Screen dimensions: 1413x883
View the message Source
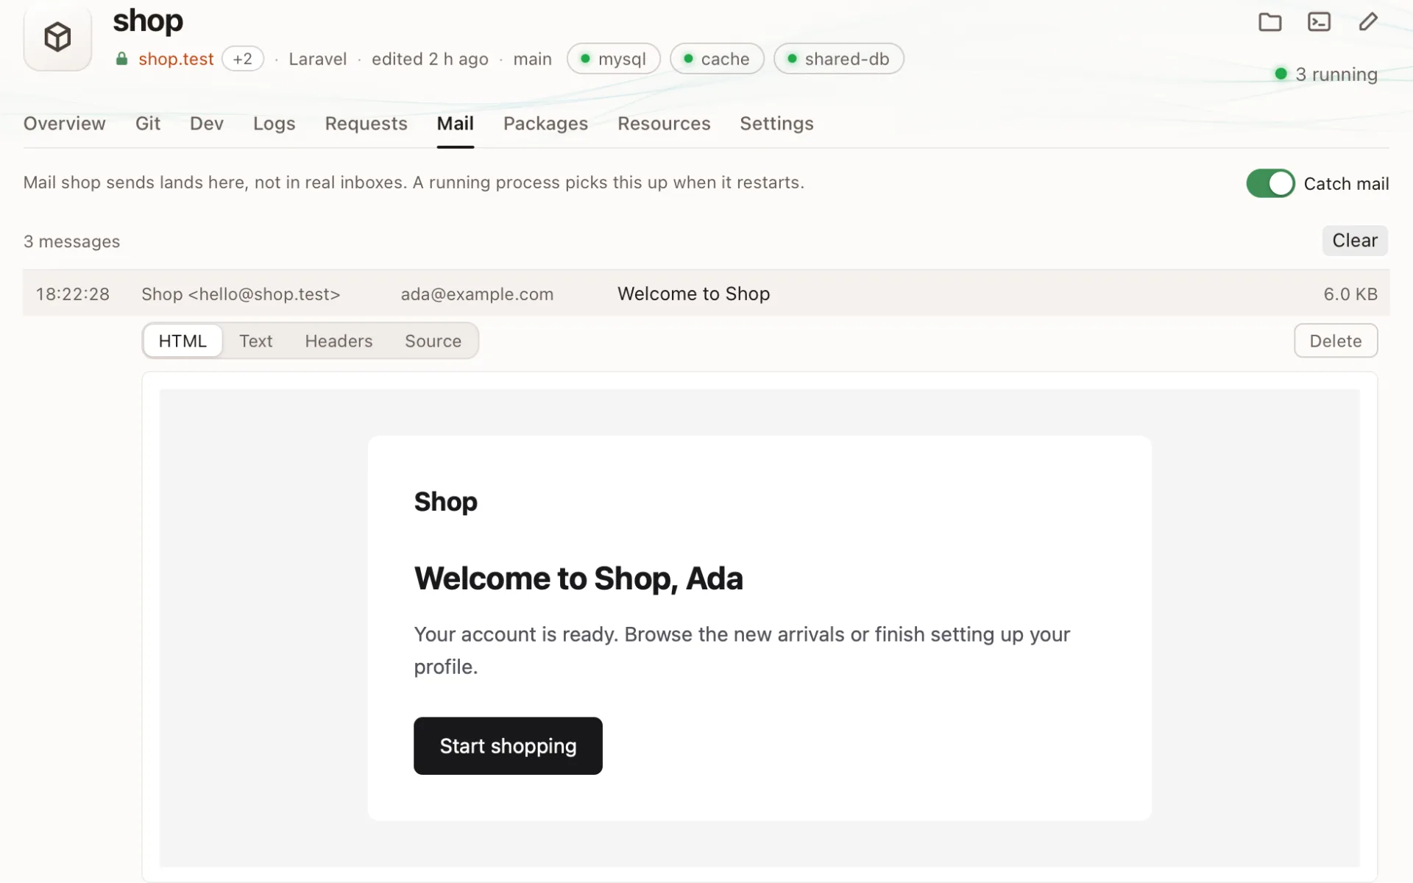pos(433,341)
